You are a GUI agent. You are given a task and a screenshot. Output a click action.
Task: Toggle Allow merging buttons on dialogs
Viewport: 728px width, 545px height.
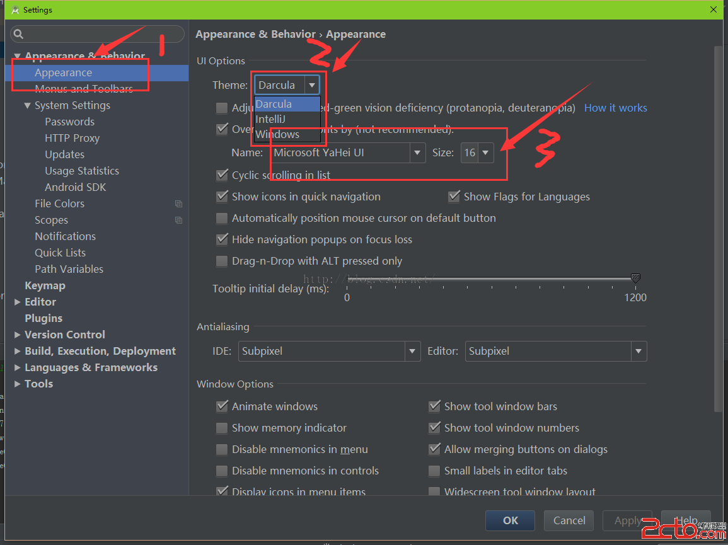(434, 449)
